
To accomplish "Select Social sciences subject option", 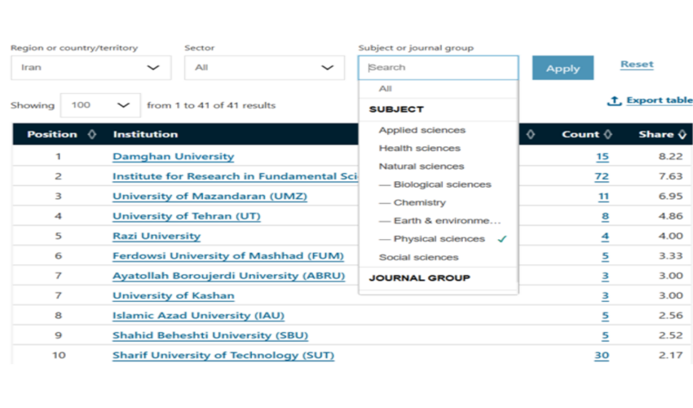I will (x=418, y=257).
